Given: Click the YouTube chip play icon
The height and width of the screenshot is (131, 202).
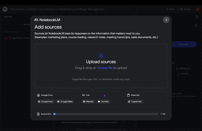Looking at the screenshot, I should coord(99,102).
